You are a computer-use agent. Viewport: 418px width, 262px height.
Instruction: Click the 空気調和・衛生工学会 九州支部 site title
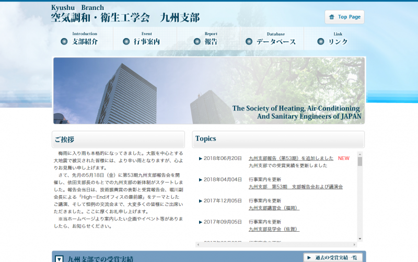(125, 18)
